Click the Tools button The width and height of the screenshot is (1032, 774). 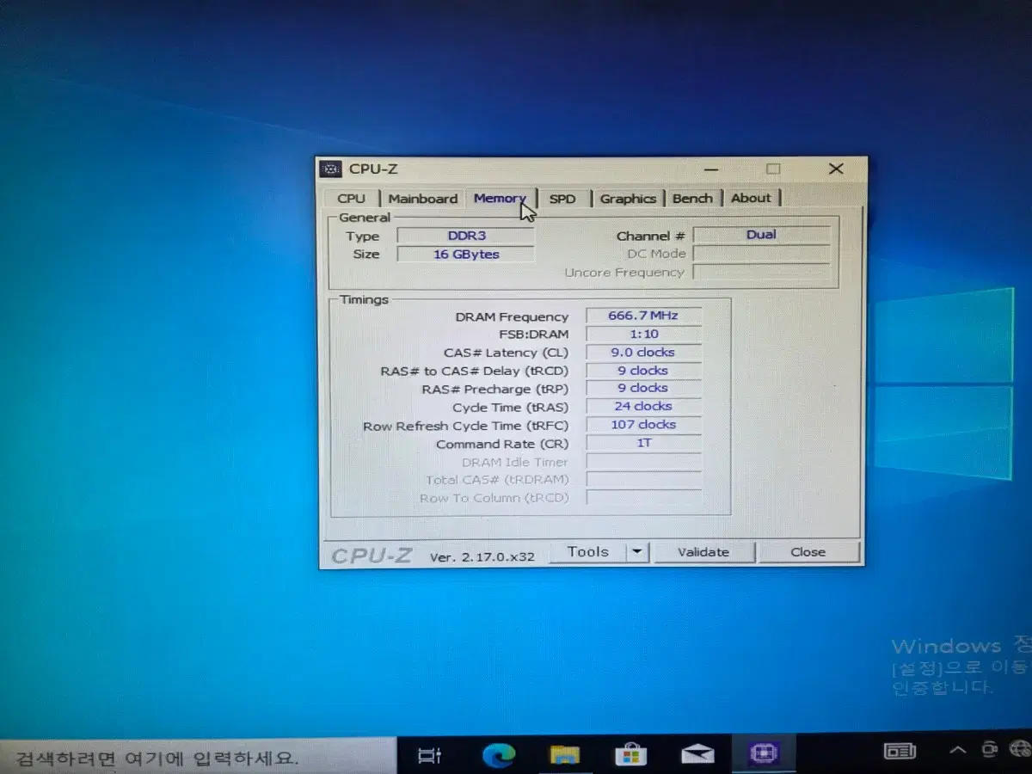pyautogui.click(x=587, y=552)
